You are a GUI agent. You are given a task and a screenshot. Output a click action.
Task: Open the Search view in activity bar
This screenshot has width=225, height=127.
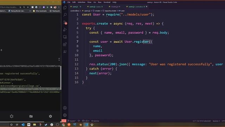tap(65, 15)
